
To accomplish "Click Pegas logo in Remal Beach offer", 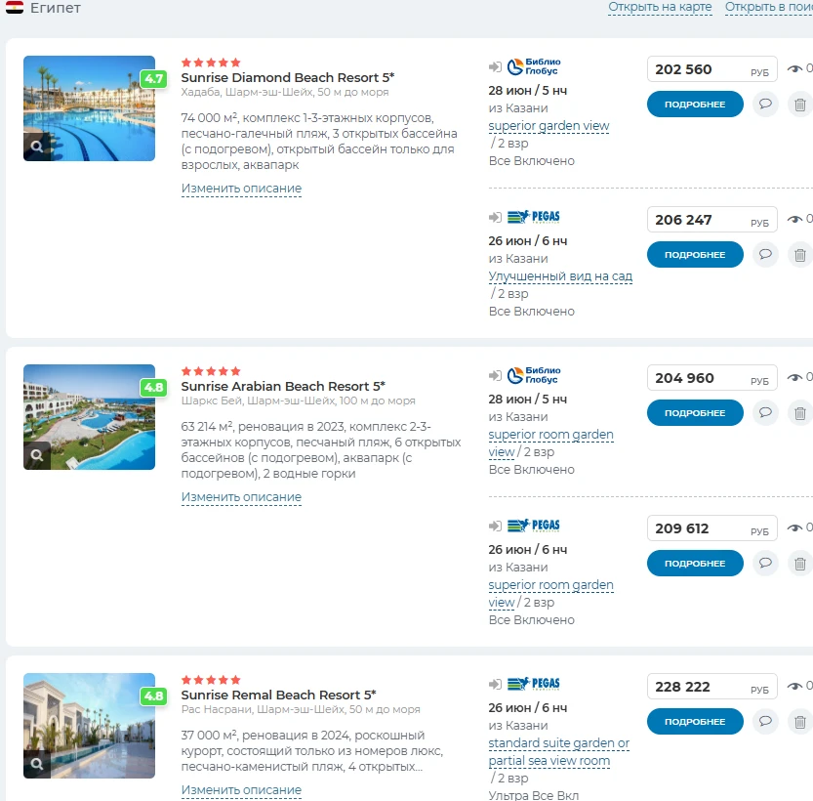I will coord(534,684).
